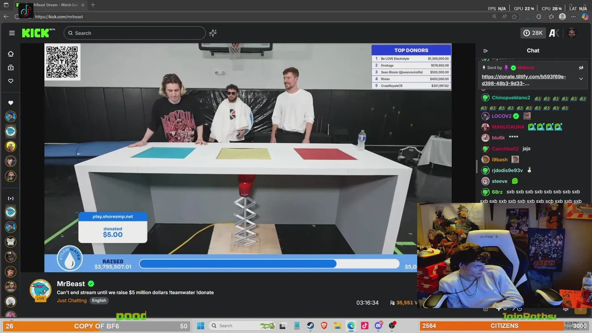Click the Top Donors table header
592x333 pixels.
click(x=411, y=50)
